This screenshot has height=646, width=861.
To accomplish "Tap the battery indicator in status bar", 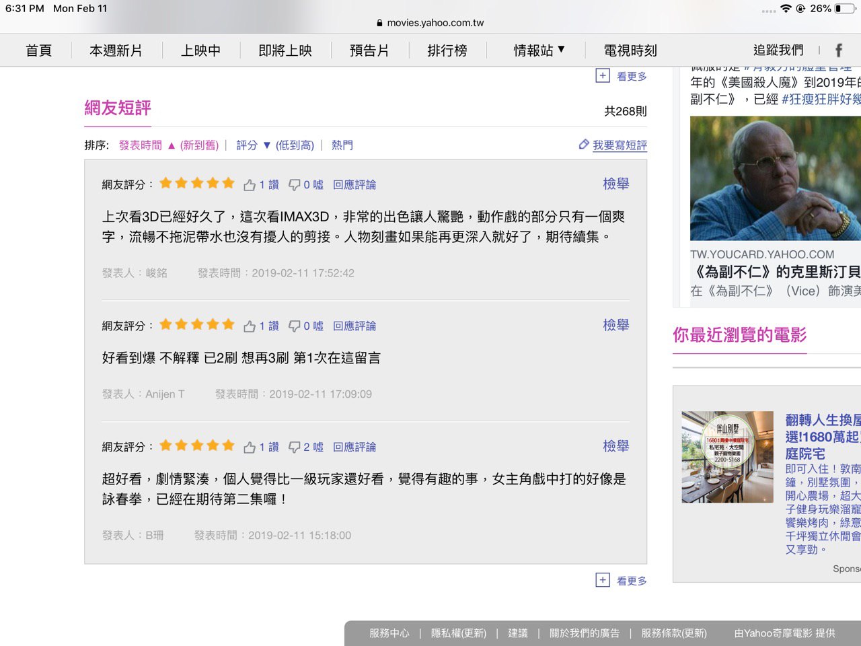I will [846, 9].
